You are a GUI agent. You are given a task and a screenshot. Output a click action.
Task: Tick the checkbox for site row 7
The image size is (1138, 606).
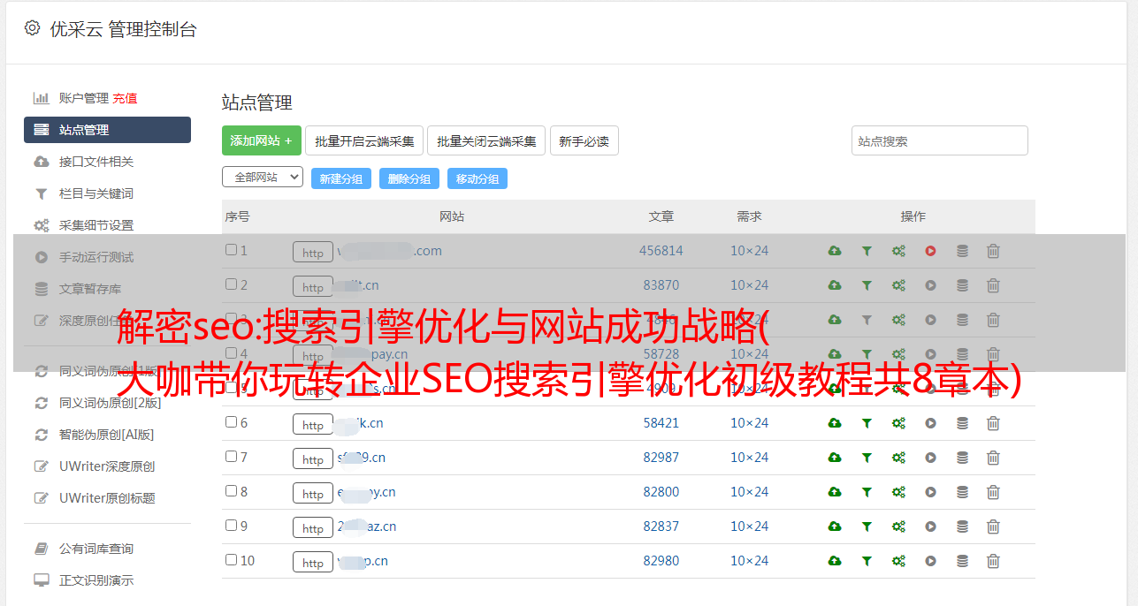coord(231,457)
